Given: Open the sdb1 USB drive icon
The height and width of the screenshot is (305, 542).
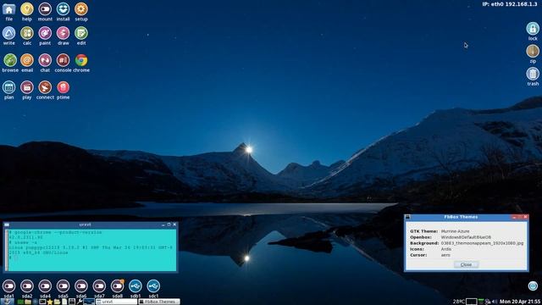Looking at the screenshot, I should click(135, 286).
